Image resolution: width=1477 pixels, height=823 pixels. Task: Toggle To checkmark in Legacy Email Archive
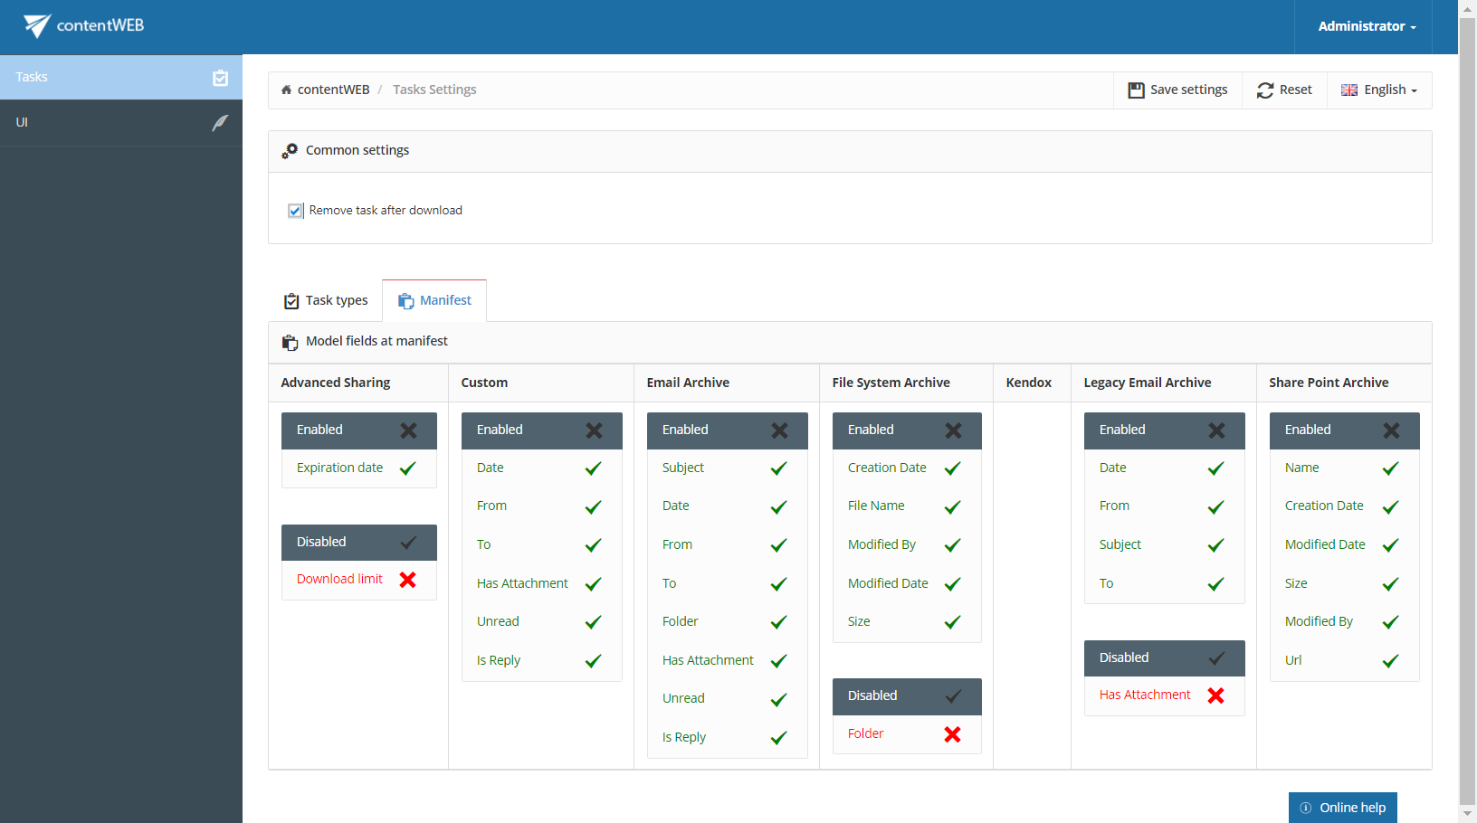(x=1216, y=584)
